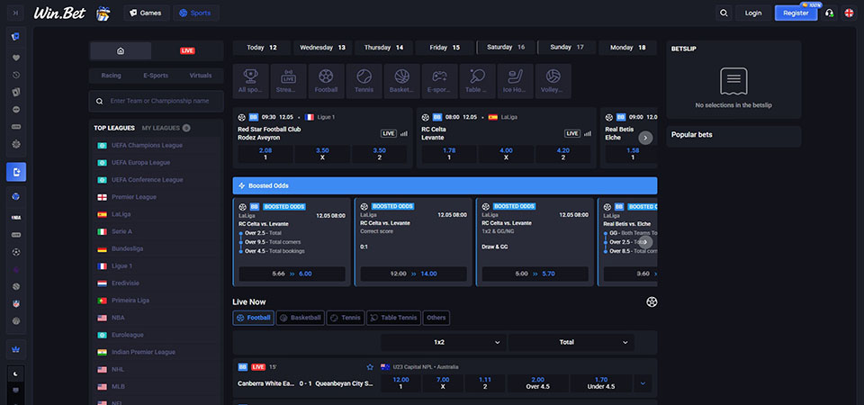Filter Live Now by Basketball

point(301,318)
